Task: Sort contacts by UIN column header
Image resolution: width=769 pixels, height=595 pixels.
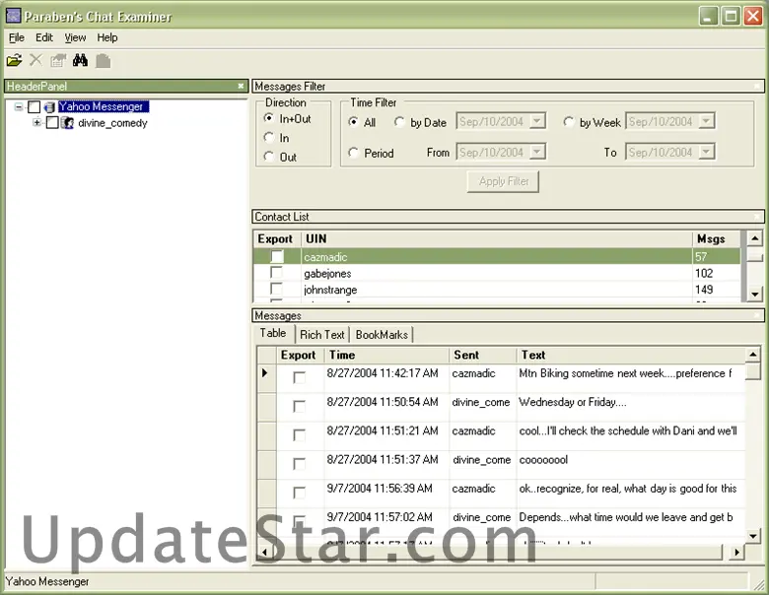Action: click(x=496, y=238)
